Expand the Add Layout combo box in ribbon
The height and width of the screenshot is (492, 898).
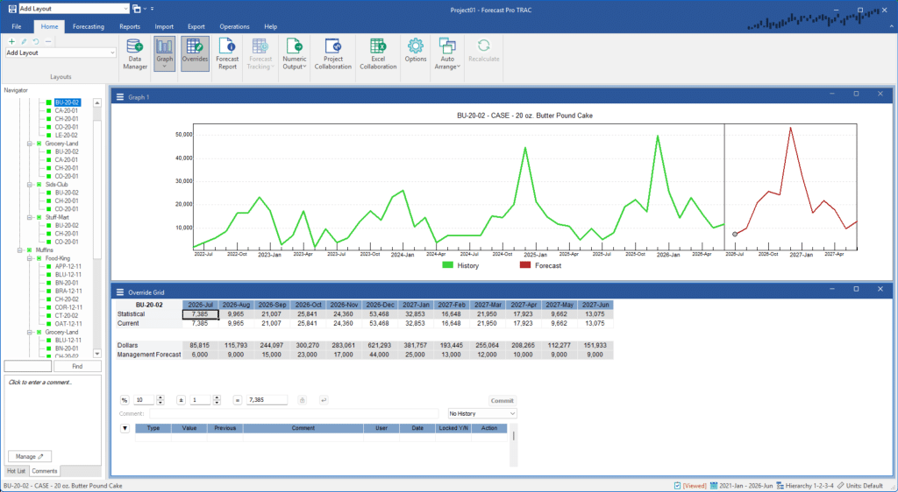point(113,53)
